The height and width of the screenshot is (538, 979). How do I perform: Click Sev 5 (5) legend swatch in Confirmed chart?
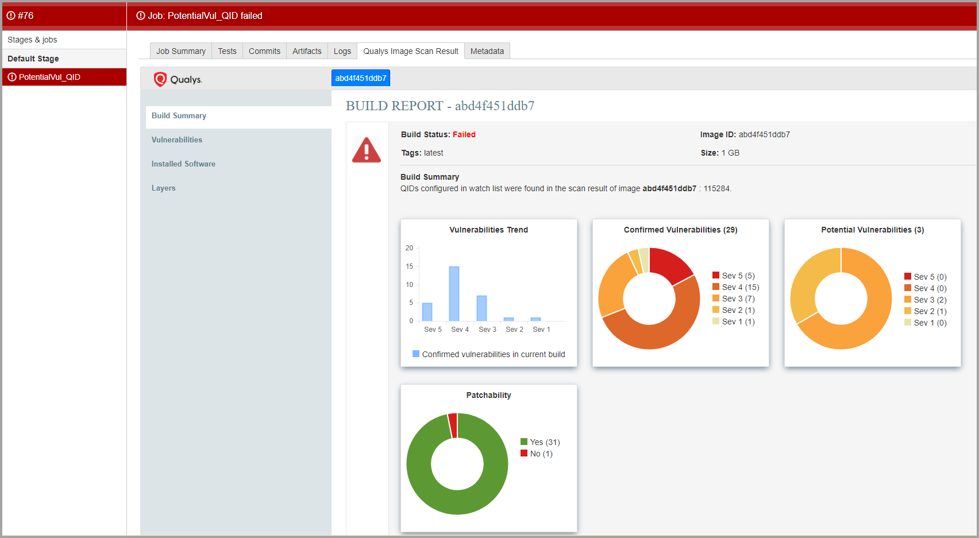click(x=716, y=276)
